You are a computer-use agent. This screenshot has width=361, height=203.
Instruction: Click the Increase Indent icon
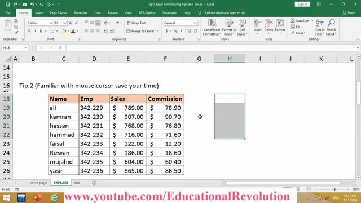tap(112, 31)
